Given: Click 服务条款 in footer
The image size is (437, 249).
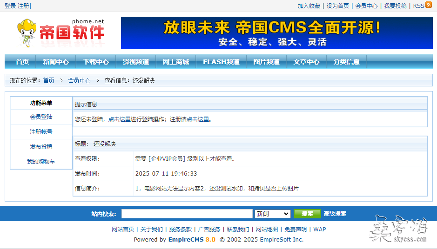Looking at the screenshot, I should pyautogui.click(x=180, y=229).
